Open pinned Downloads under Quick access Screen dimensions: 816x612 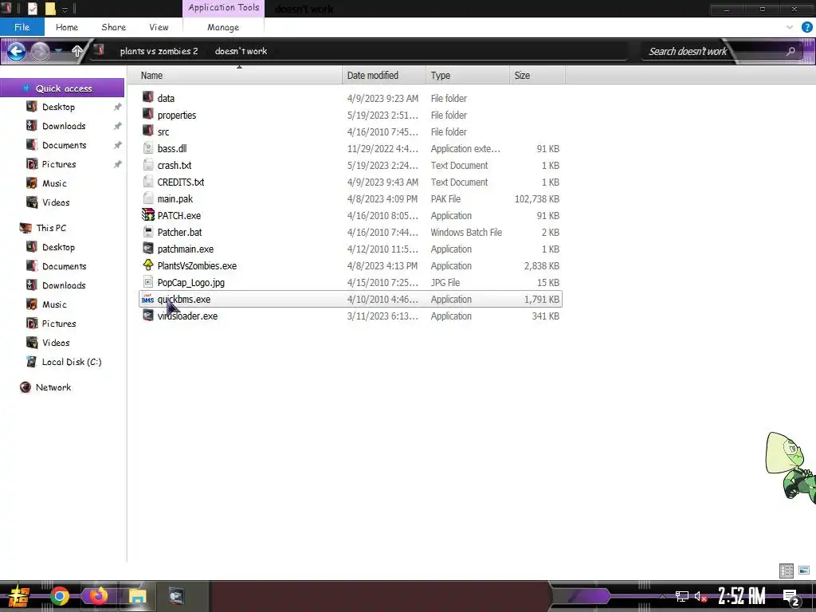[x=64, y=126]
